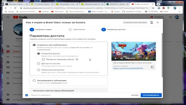Go to step "Параметры доступа"
Screen dimensions: 186x105
click(x=113, y=29)
